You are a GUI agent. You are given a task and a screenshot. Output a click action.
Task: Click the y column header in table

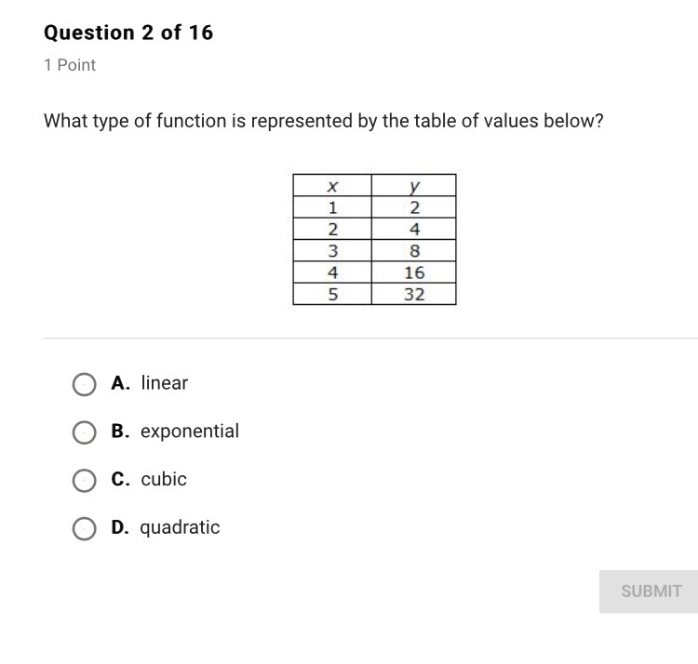coord(414,185)
